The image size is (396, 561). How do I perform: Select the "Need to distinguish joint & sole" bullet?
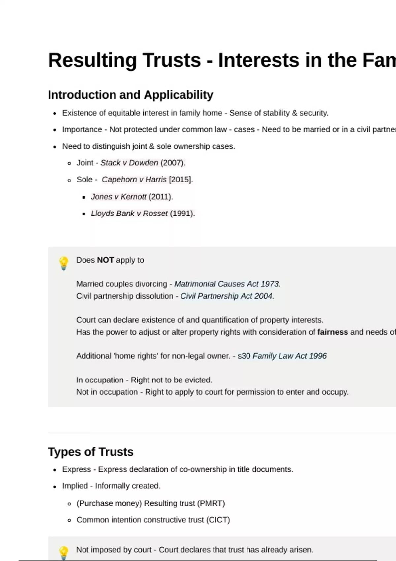(x=148, y=146)
